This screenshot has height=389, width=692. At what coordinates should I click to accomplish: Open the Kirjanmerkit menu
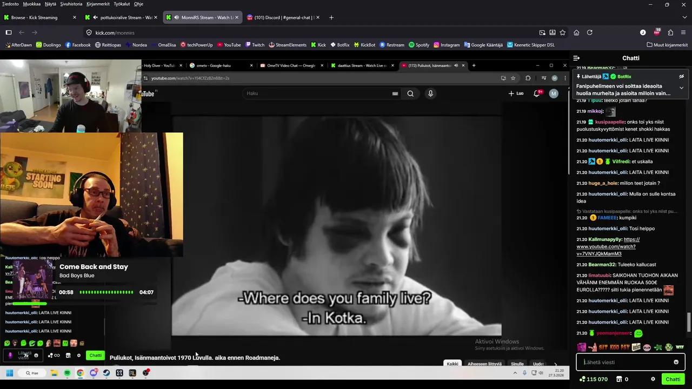(98, 4)
